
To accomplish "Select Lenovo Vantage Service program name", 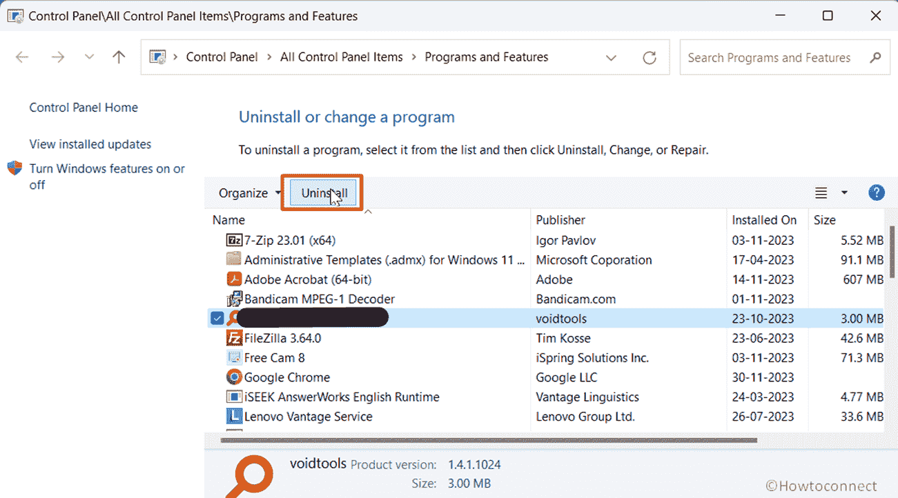I will pyautogui.click(x=309, y=417).
